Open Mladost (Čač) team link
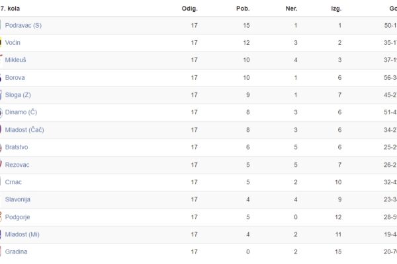The height and width of the screenshot is (264, 397). pos(24,130)
